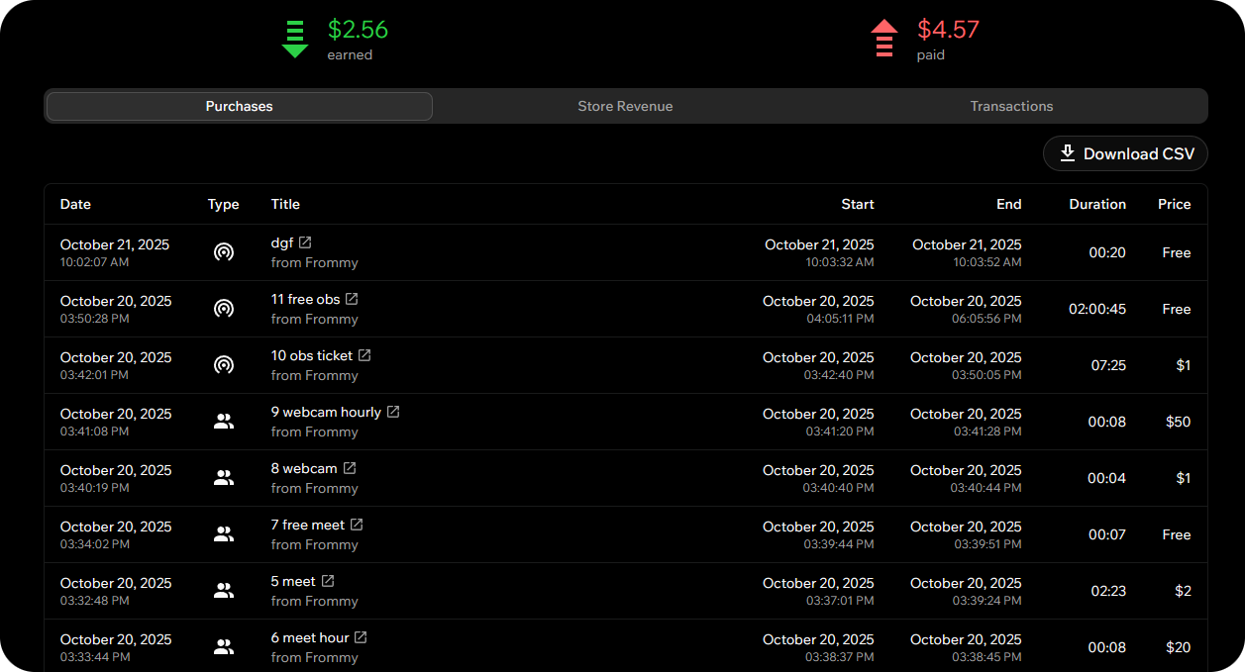Open the 9 webcam hourly title
The width and height of the screenshot is (1245, 672).
[326, 412]
